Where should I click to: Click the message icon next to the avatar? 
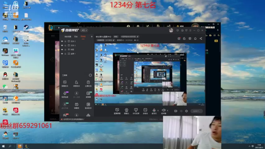(x=178, y=30)
